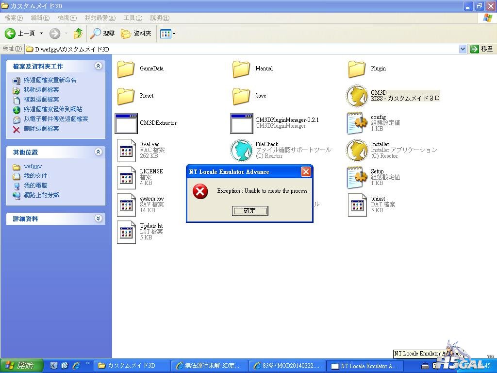Click the Eval.vac file icon
The image size is (497, 373).
126,151
